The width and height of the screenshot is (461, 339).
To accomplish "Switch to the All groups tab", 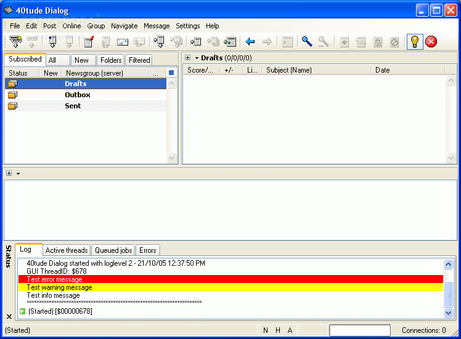I will (58, 60).
